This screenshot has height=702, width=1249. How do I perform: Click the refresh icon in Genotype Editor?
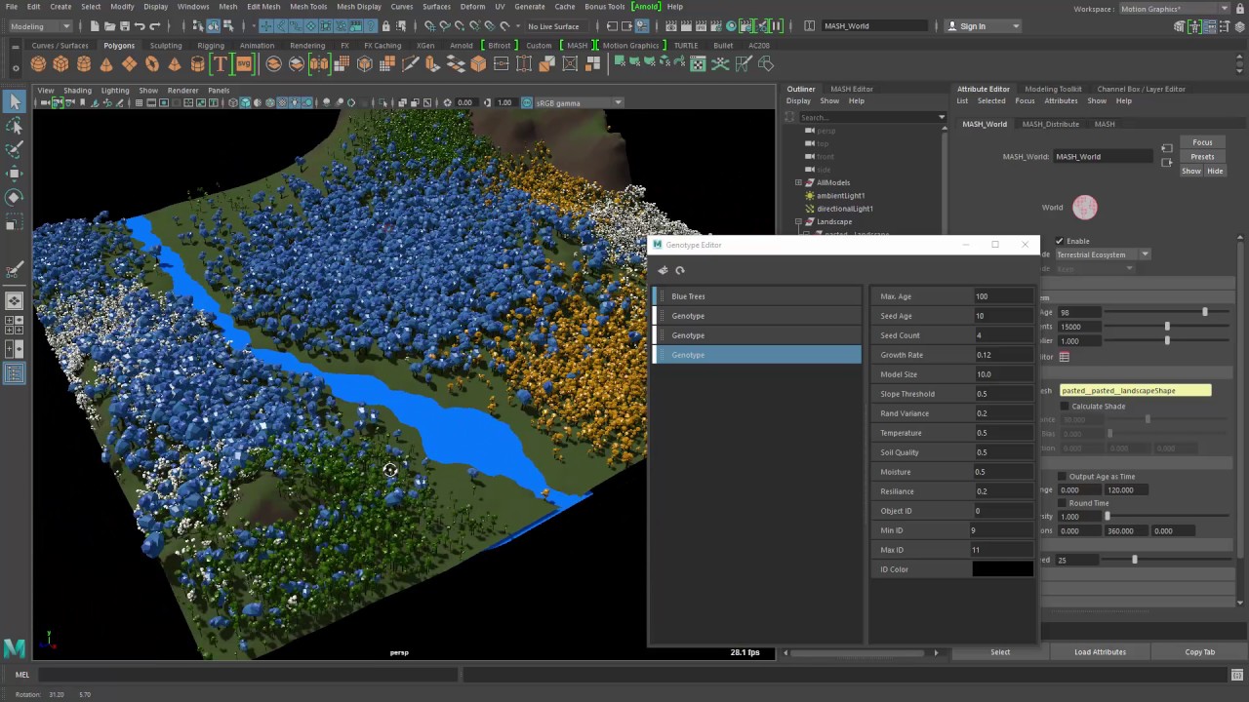click(680, 270)
